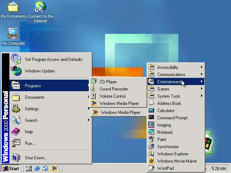Launch Calculator from the Accessories menu
Image resolution: width=231 pixels, height=173 pixels.
click(x=176, y=111)
